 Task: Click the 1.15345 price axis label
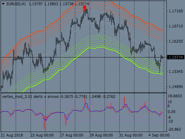175,72
